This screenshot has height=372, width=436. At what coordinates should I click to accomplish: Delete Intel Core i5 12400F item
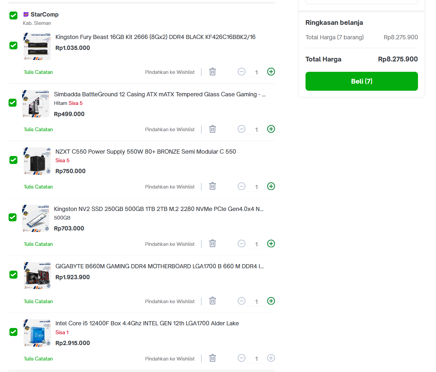pos(213,358)
